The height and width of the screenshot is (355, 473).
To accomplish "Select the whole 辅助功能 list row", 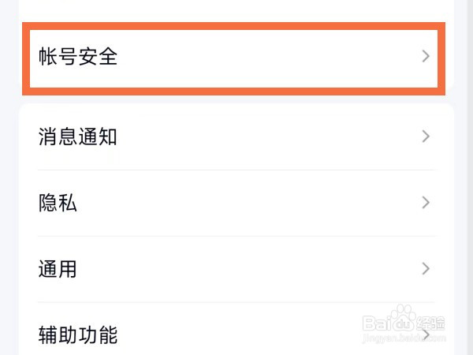I will (x=236, y=329).
